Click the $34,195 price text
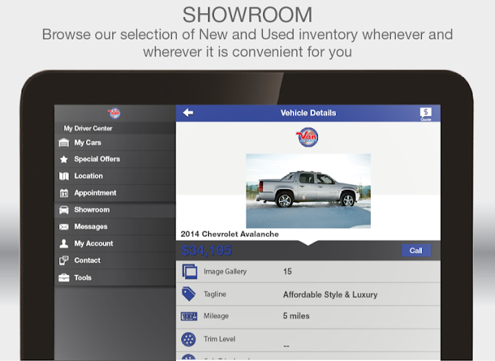Image resolution: width=495 pixels, height=361 pixels. coord(207,251)
